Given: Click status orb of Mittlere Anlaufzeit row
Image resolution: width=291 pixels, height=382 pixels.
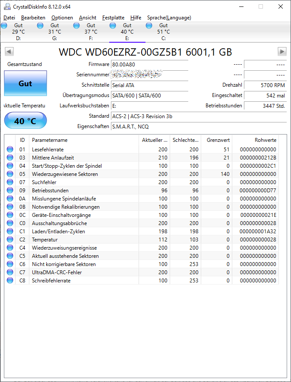Looking at the screenshot, I should (x=10, y=158).
